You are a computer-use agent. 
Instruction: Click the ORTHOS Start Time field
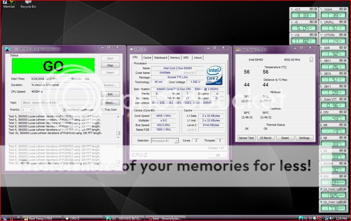click(x=49, y=79)
